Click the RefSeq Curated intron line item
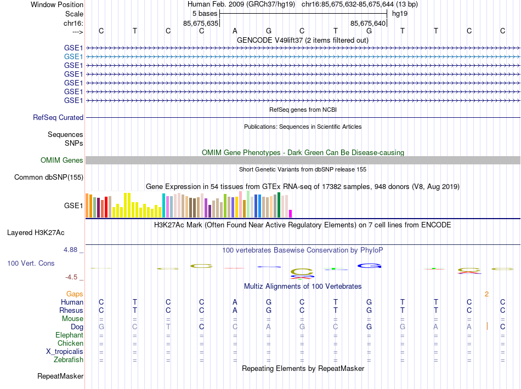The width and height of the screenshot is (521, 389). pos(303,117)
